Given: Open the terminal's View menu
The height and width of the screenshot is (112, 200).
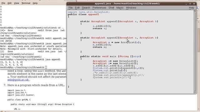Looking at the screenshot, I should coord(17,3).
